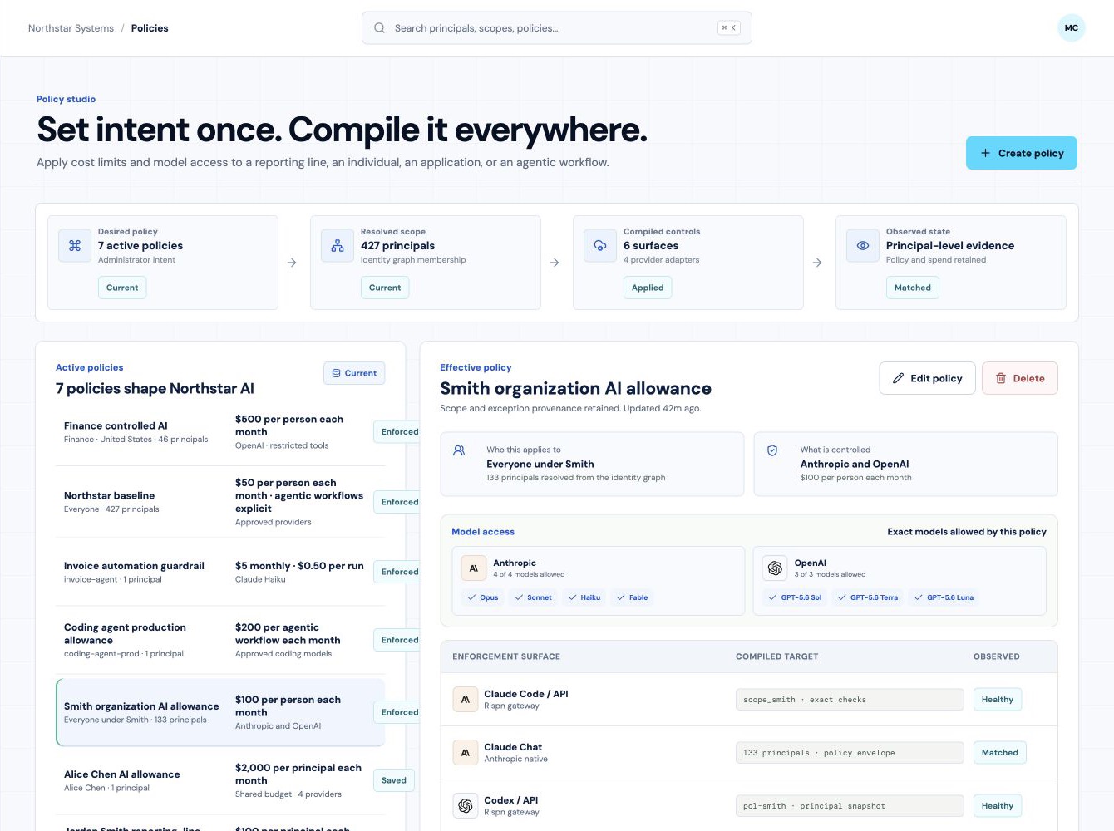Toggle the Fable model chip
This screenshot has width=1114, height=831.
pyautogui.click(x=633, y=597)
